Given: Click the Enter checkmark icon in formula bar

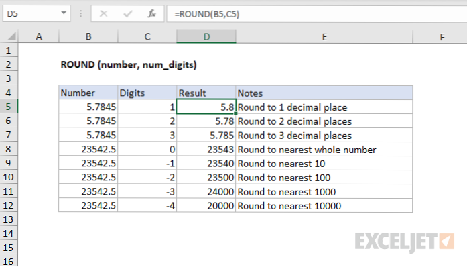Looking at the screenshot, I should [128, 13].
